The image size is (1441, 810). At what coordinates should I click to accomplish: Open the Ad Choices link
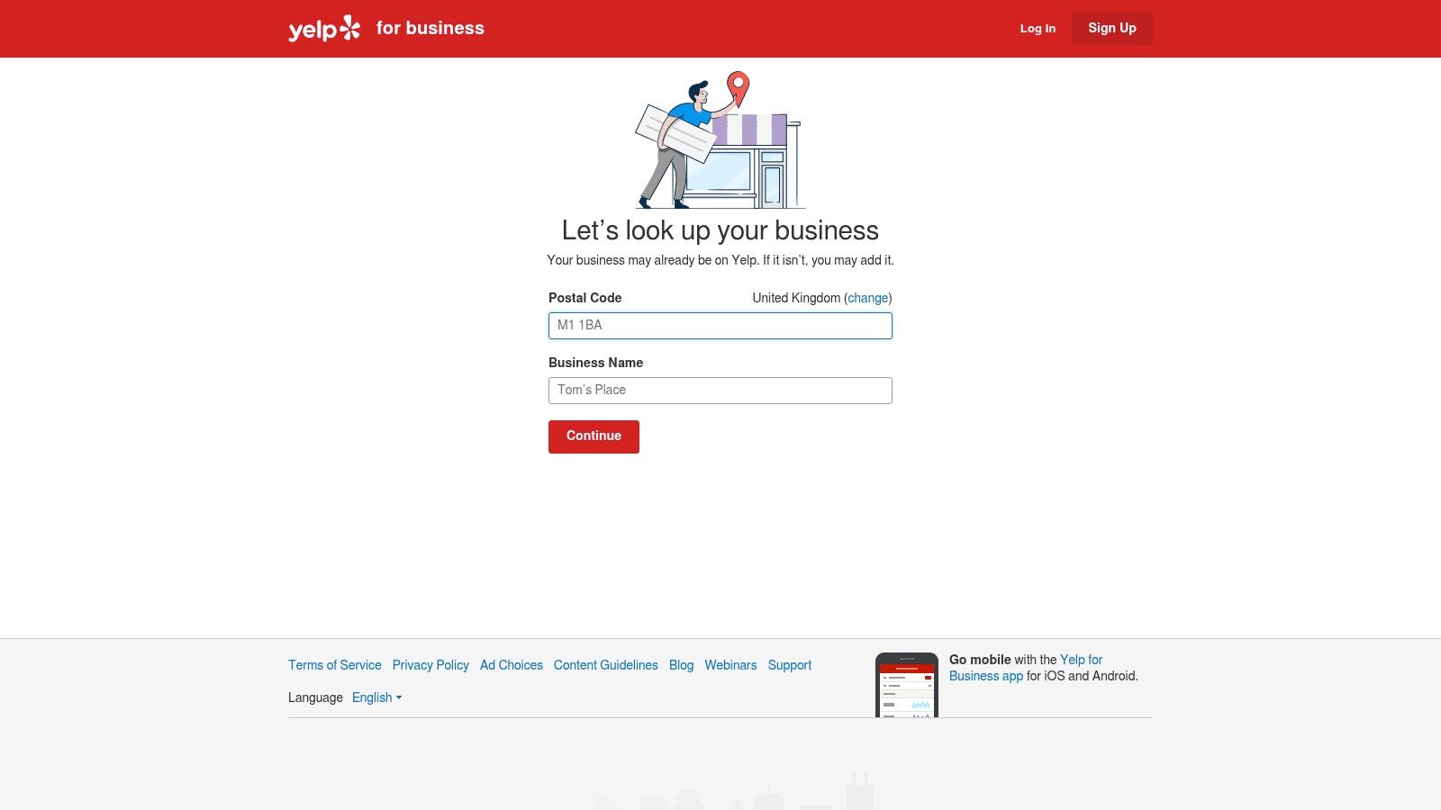point(512,665)
